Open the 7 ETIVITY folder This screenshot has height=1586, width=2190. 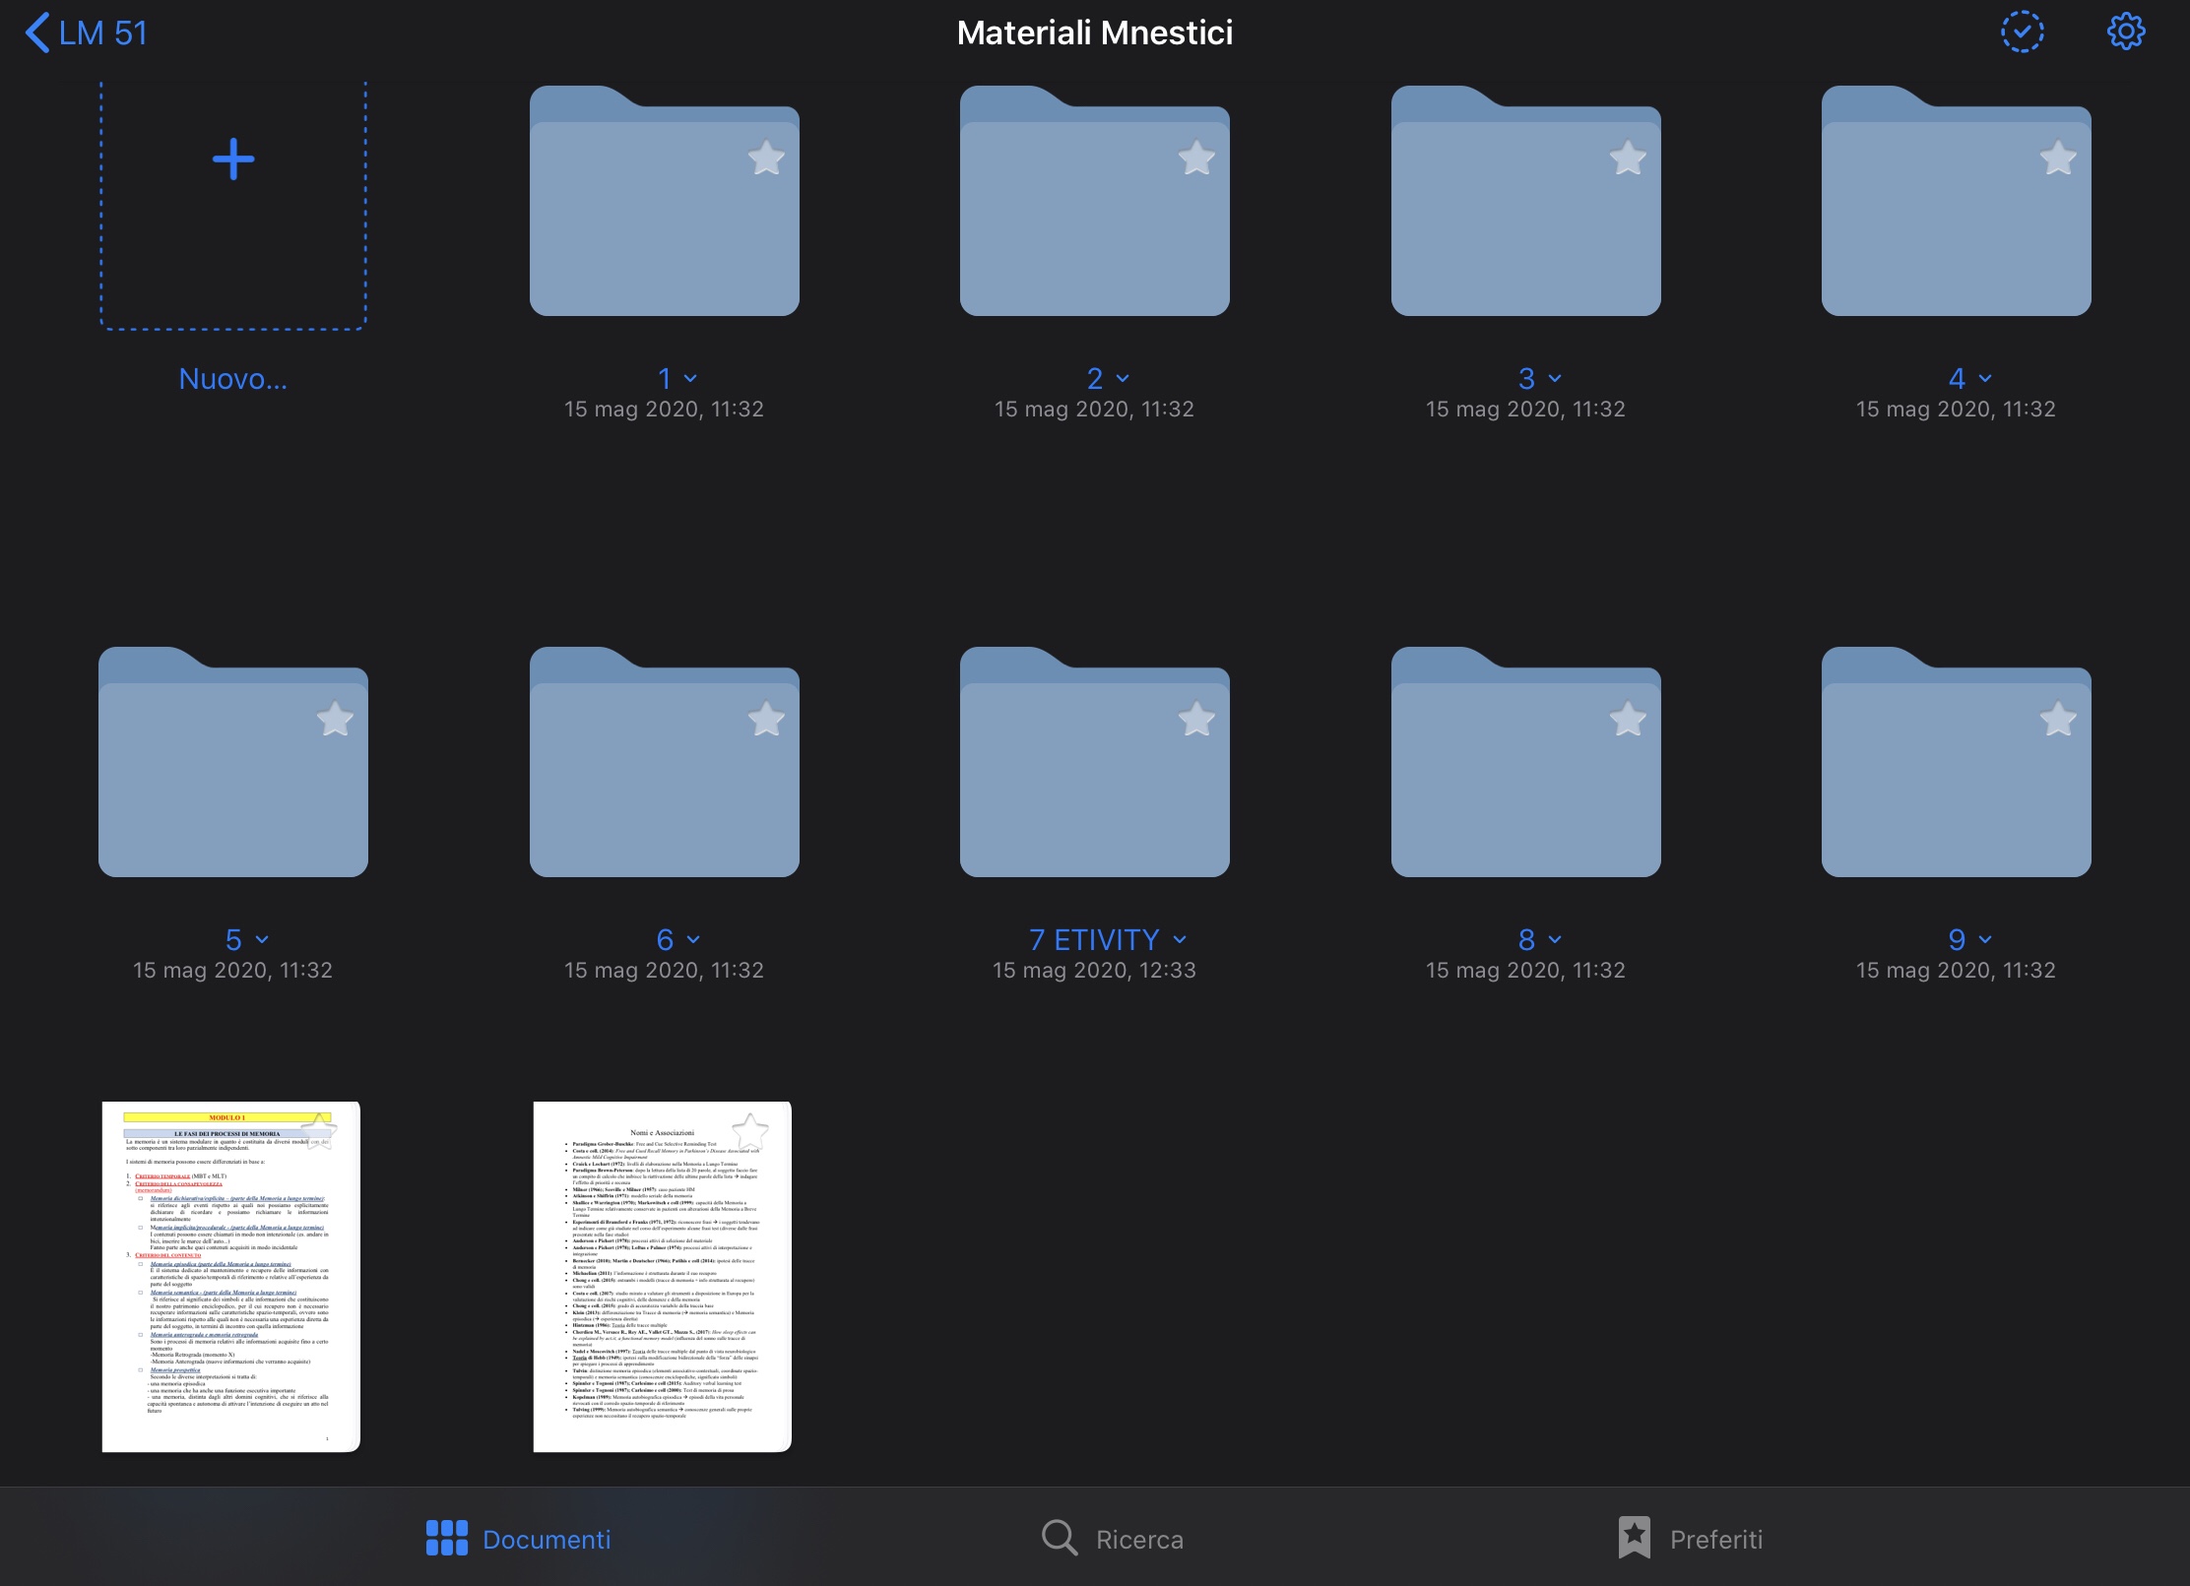pos(1094,773)
